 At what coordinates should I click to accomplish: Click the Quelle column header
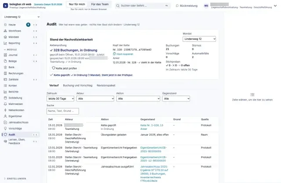point(205,119)
